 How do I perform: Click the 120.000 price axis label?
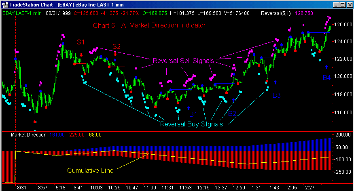point(343,76)
